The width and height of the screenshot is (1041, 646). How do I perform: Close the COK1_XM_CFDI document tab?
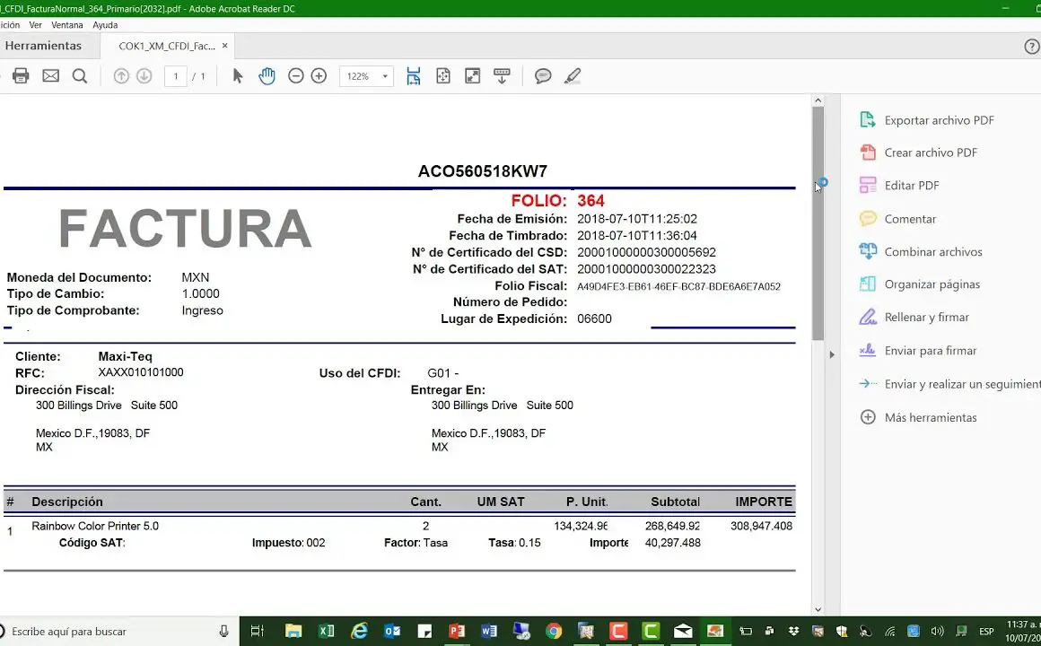(x=225, y=46)
